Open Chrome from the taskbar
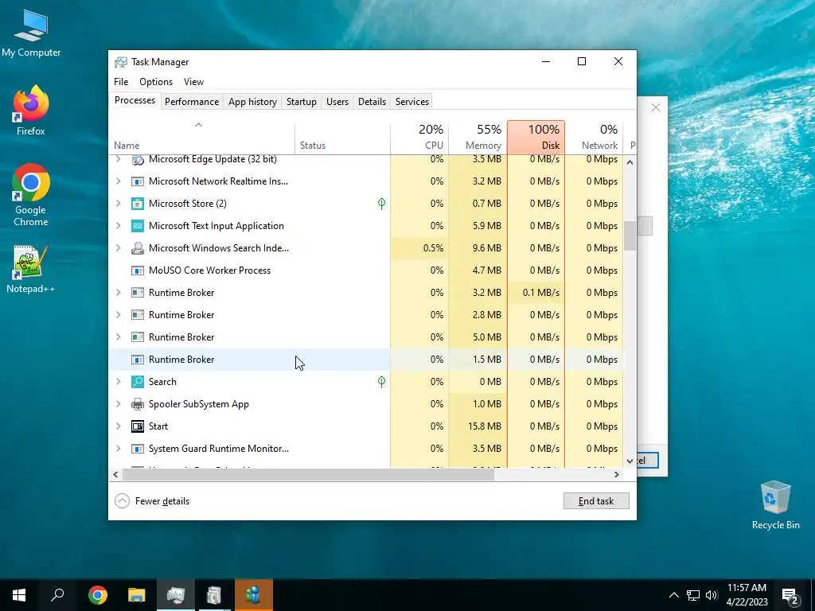Image resolution: width=815 pixels, height=611 pixels. coord(97,595)
